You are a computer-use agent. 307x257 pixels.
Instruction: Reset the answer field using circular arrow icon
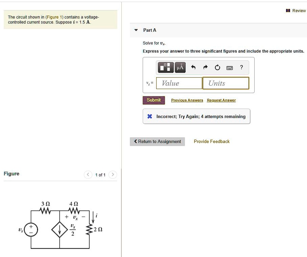pyautogui.click(x=217, y=67)
